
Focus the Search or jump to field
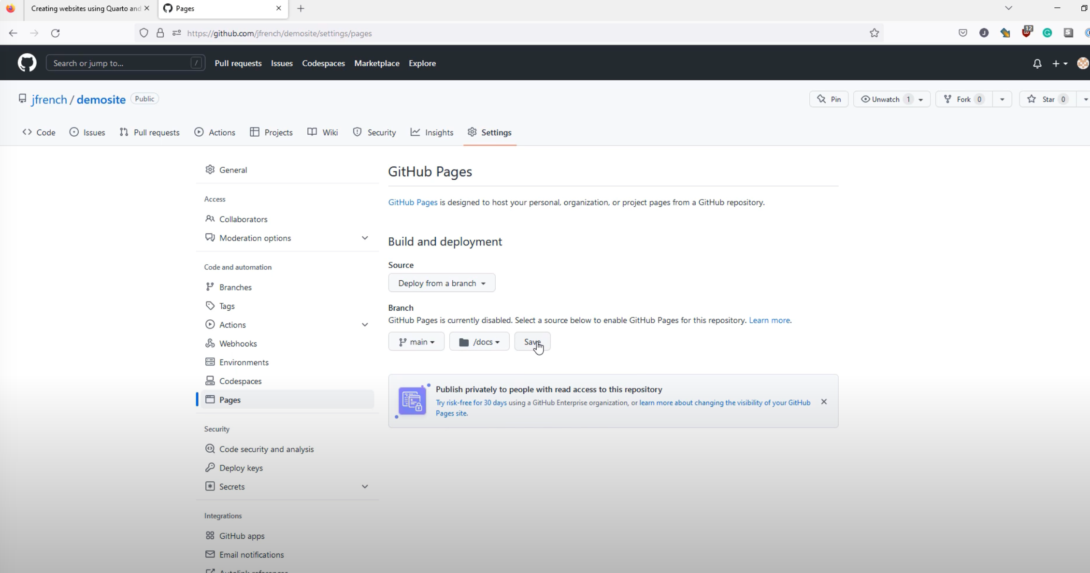pos(126,63)
